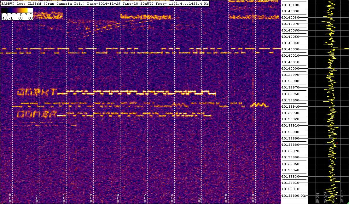349x204 pixels.
Task: Click the 10139830 frequency scale label
Action: pos(290,176)
